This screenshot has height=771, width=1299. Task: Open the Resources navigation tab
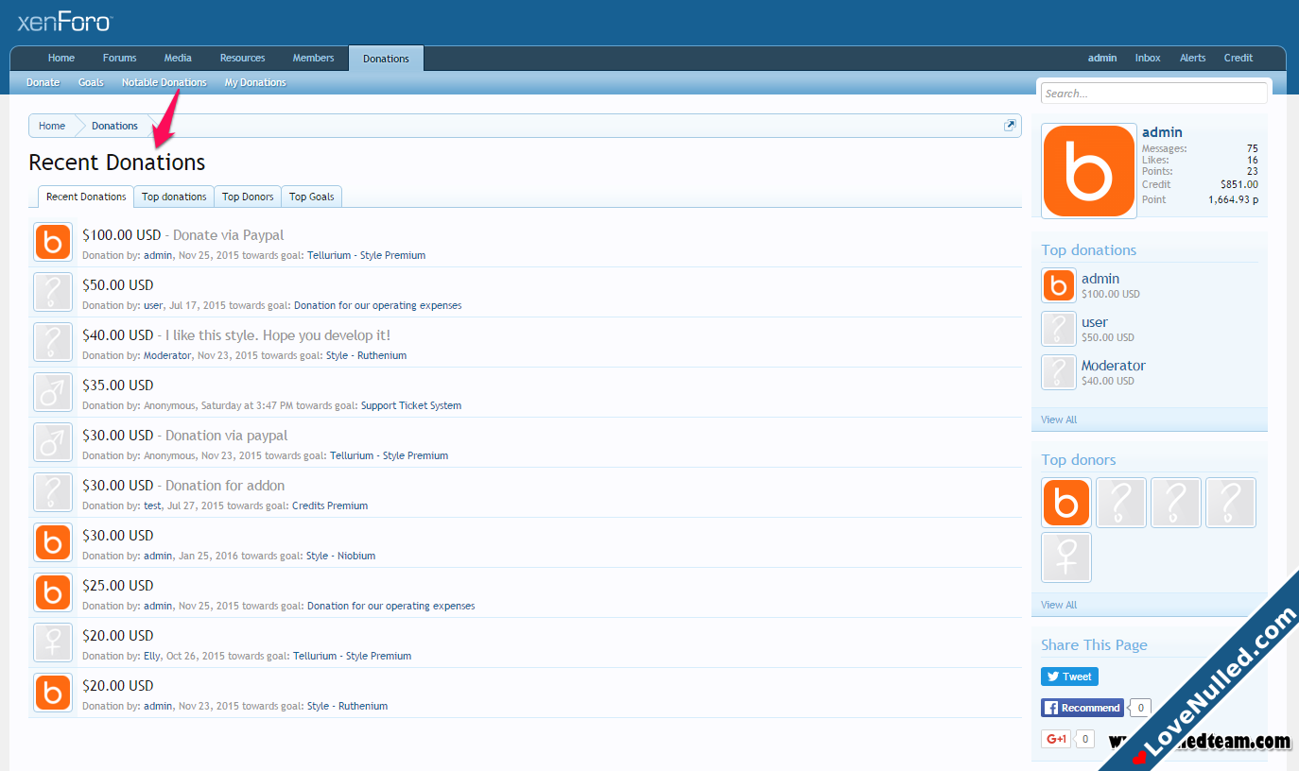coord(243,58)
